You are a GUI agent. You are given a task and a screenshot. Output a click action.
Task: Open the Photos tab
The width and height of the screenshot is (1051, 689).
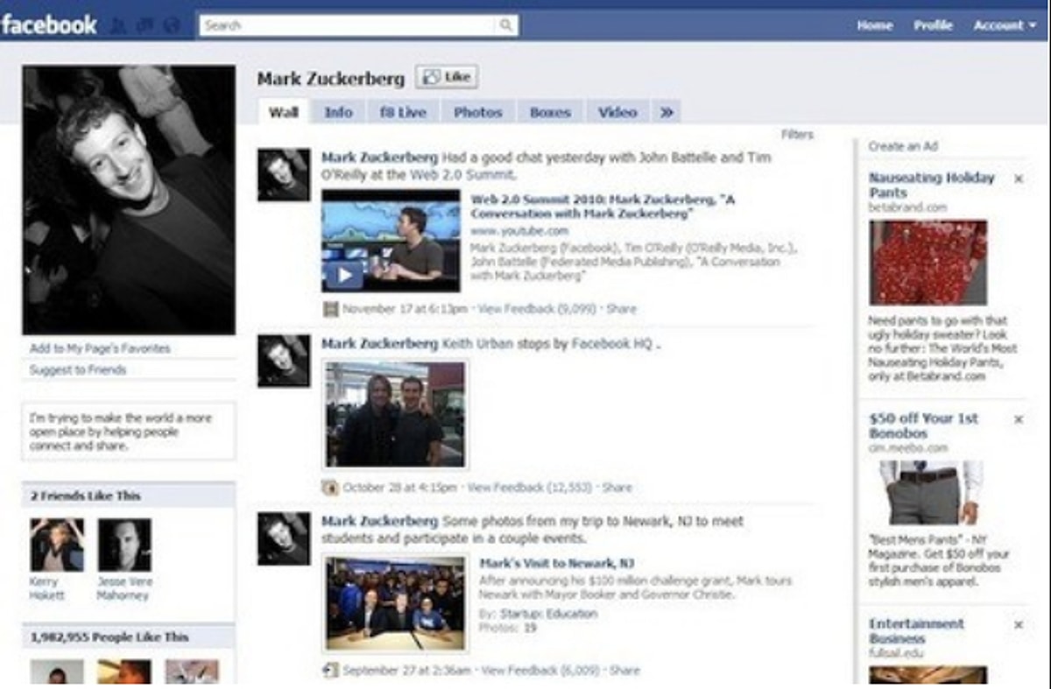[477, 112]
